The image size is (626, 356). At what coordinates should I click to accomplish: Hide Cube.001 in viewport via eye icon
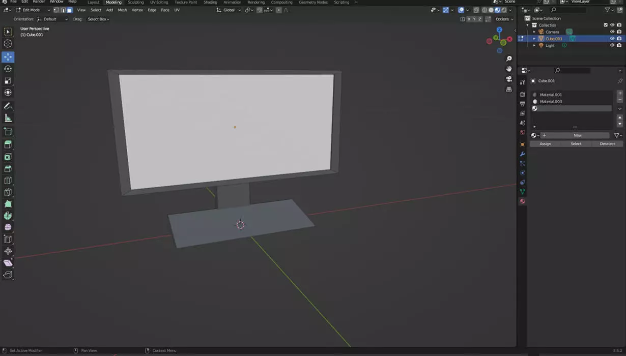click(612, 39)
